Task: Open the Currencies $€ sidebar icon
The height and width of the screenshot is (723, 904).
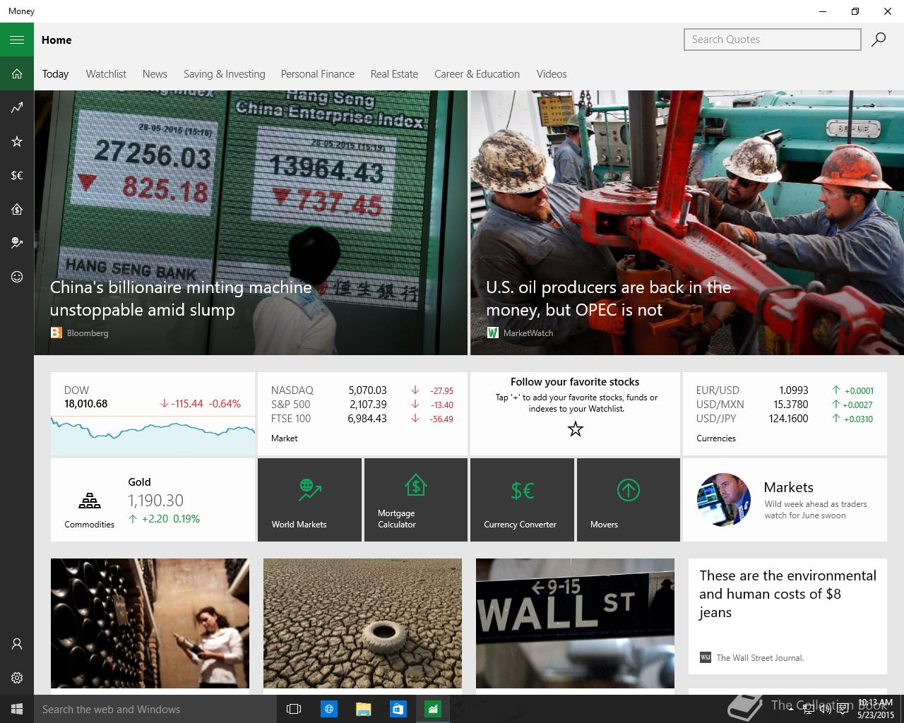Action: click(17, 175)
